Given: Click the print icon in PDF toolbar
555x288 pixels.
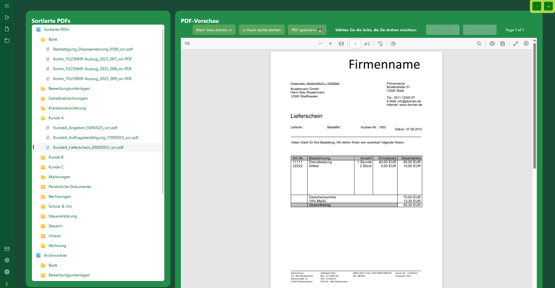Looking at the screenshot, I should tap(492, 44).
